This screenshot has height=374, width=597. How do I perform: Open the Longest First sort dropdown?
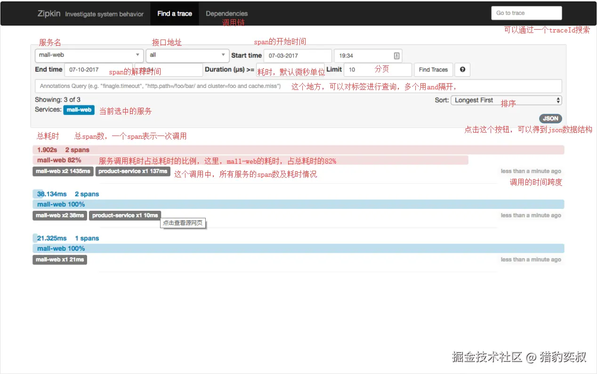point(506,100)
